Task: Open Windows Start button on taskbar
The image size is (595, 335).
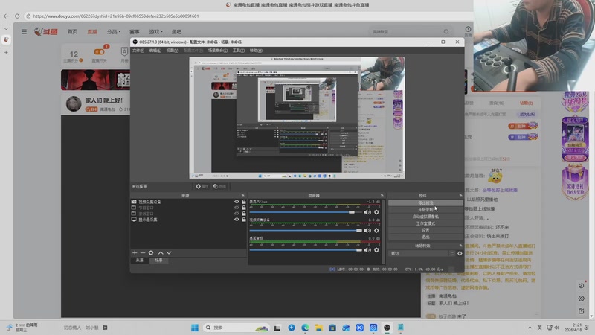Action: 195,328
